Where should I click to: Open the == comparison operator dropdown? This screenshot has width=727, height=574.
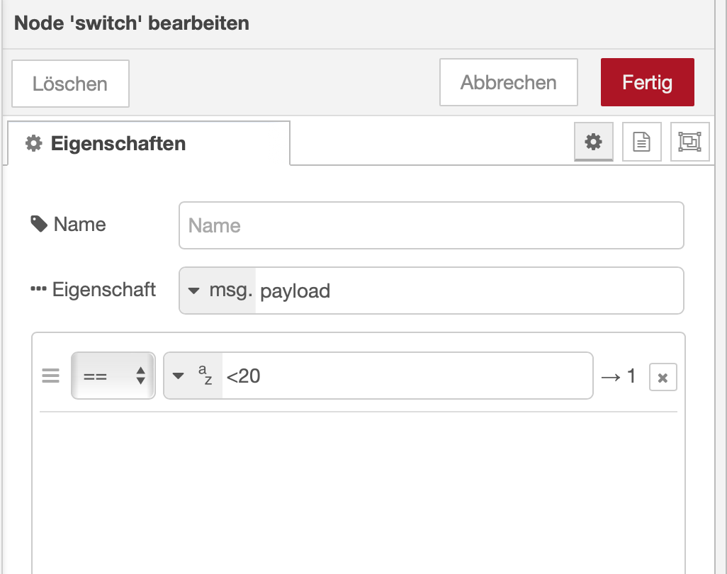[x=113, y=376]
